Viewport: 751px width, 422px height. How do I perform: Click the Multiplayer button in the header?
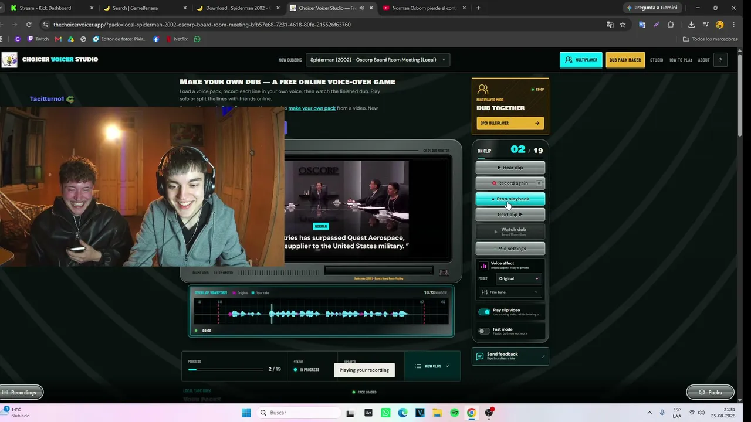pos(581,60)
